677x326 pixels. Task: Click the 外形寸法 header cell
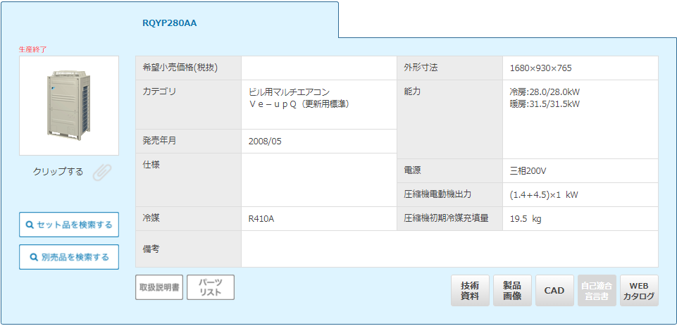[450, 68]
